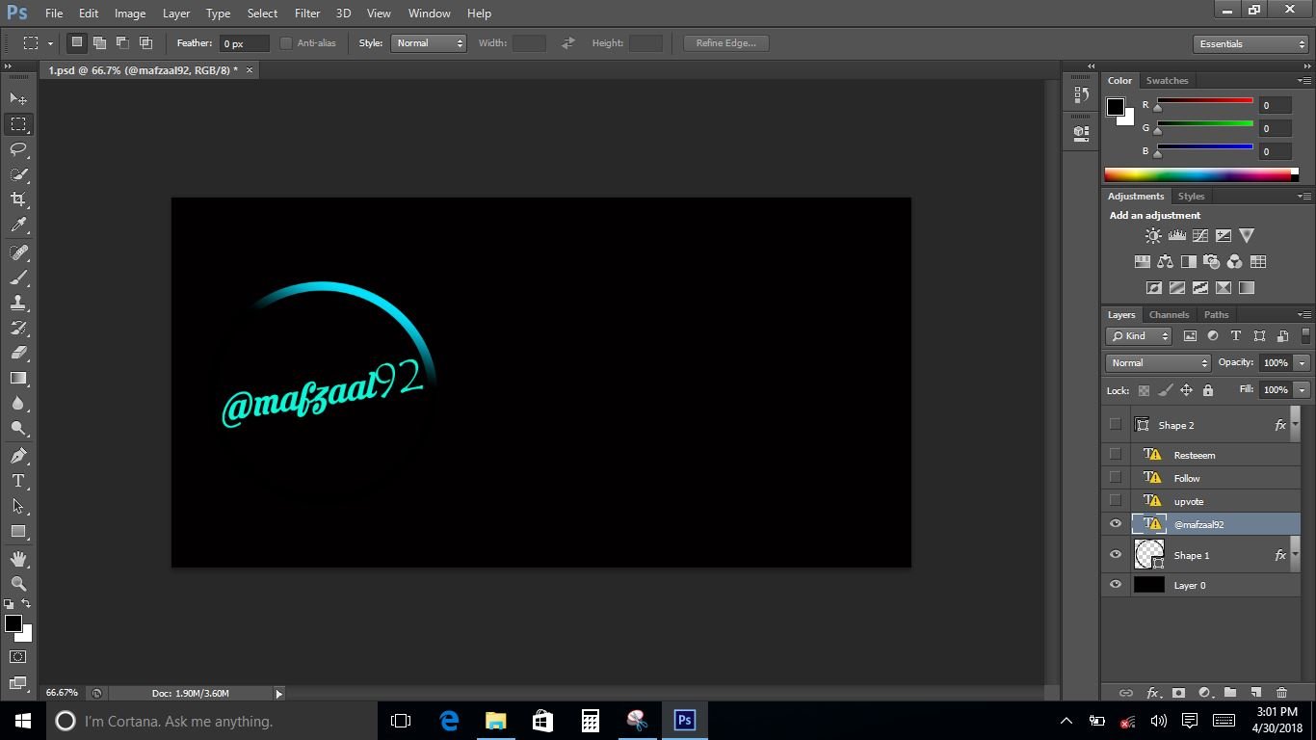1316x740 pixels.
Task: Expand Shape 2 layer effects
Action: pos(1295,425)
